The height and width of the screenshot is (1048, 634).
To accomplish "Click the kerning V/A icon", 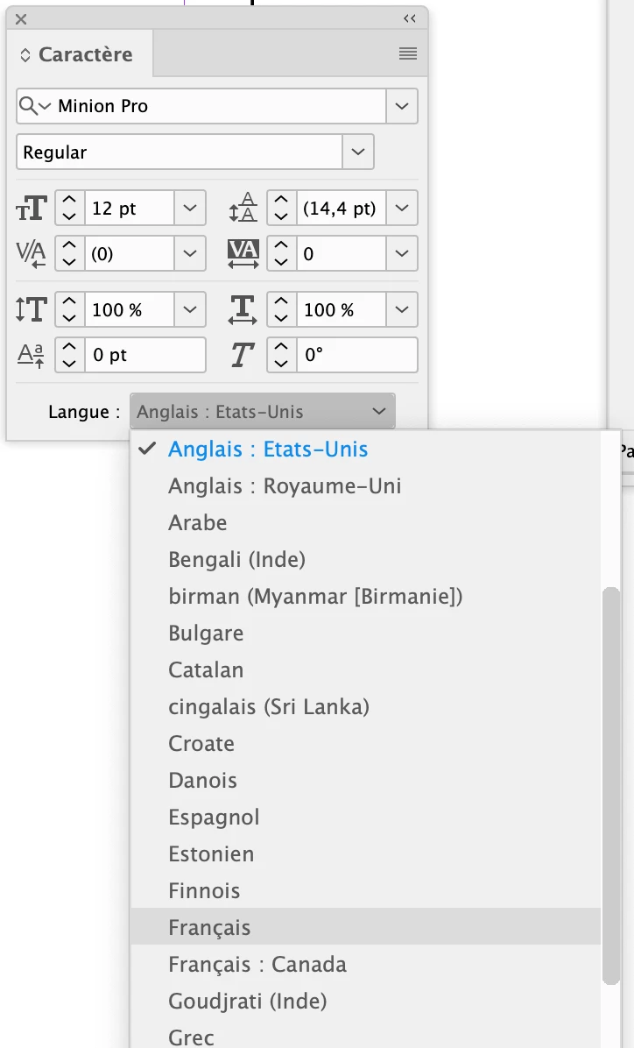I will pos(31,253).
